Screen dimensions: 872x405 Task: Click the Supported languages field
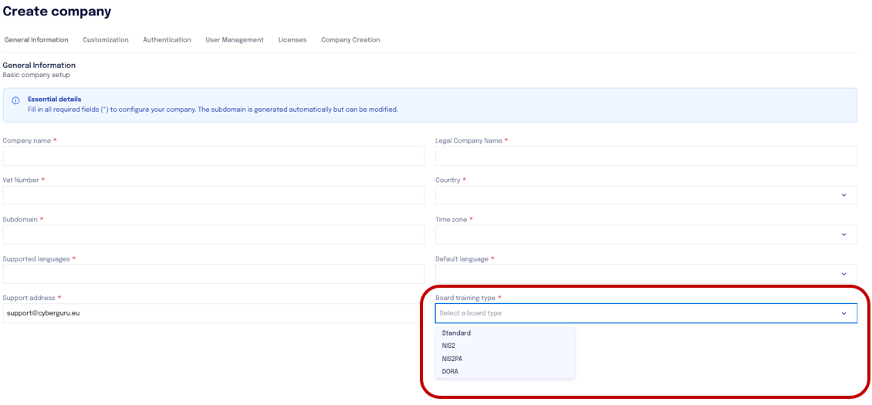[214, 274]
